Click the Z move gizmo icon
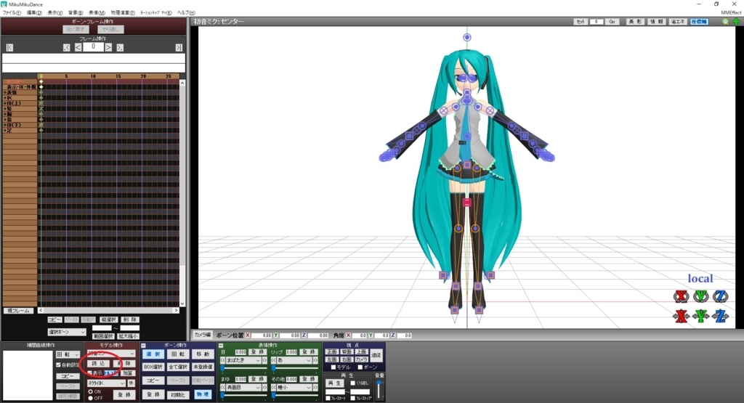Viewport: 744px width, 403px height. pyautogui.click(x=720, y=316)
